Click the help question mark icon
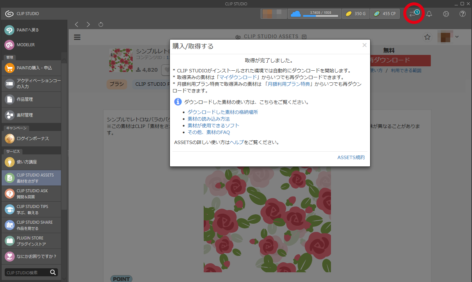472x282 pixels. pos(463,14)
